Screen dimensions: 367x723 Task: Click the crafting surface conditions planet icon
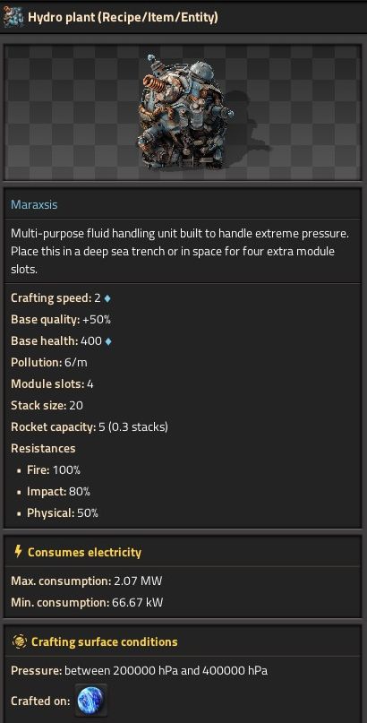[19, 641]
